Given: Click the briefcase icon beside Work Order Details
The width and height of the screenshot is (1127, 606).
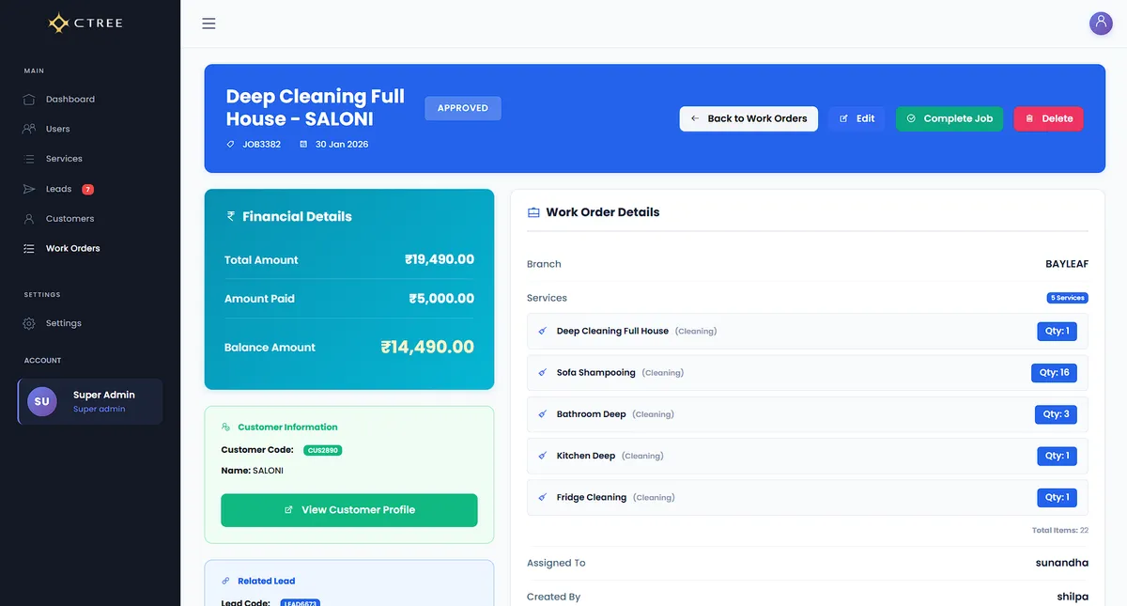Looking at the screenshot, I should [x=533, y=212].
